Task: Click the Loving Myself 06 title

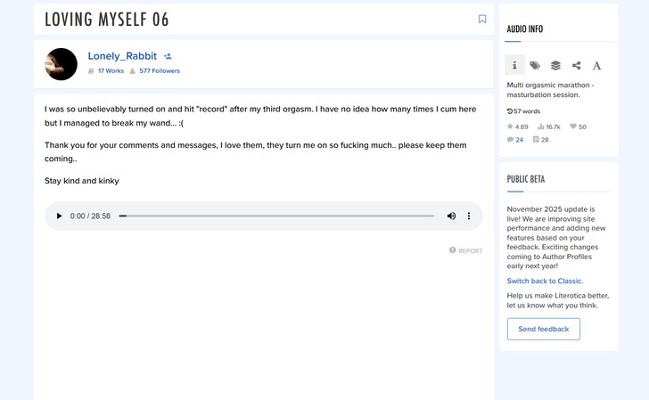Action: click(x=107, y=20)
